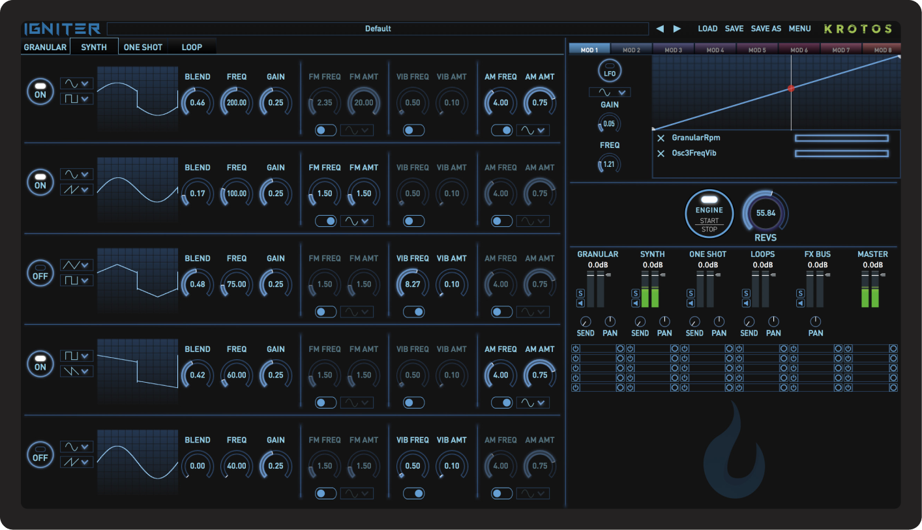
Task: Remove the GranularRpm modulation target
Action: 661,138
